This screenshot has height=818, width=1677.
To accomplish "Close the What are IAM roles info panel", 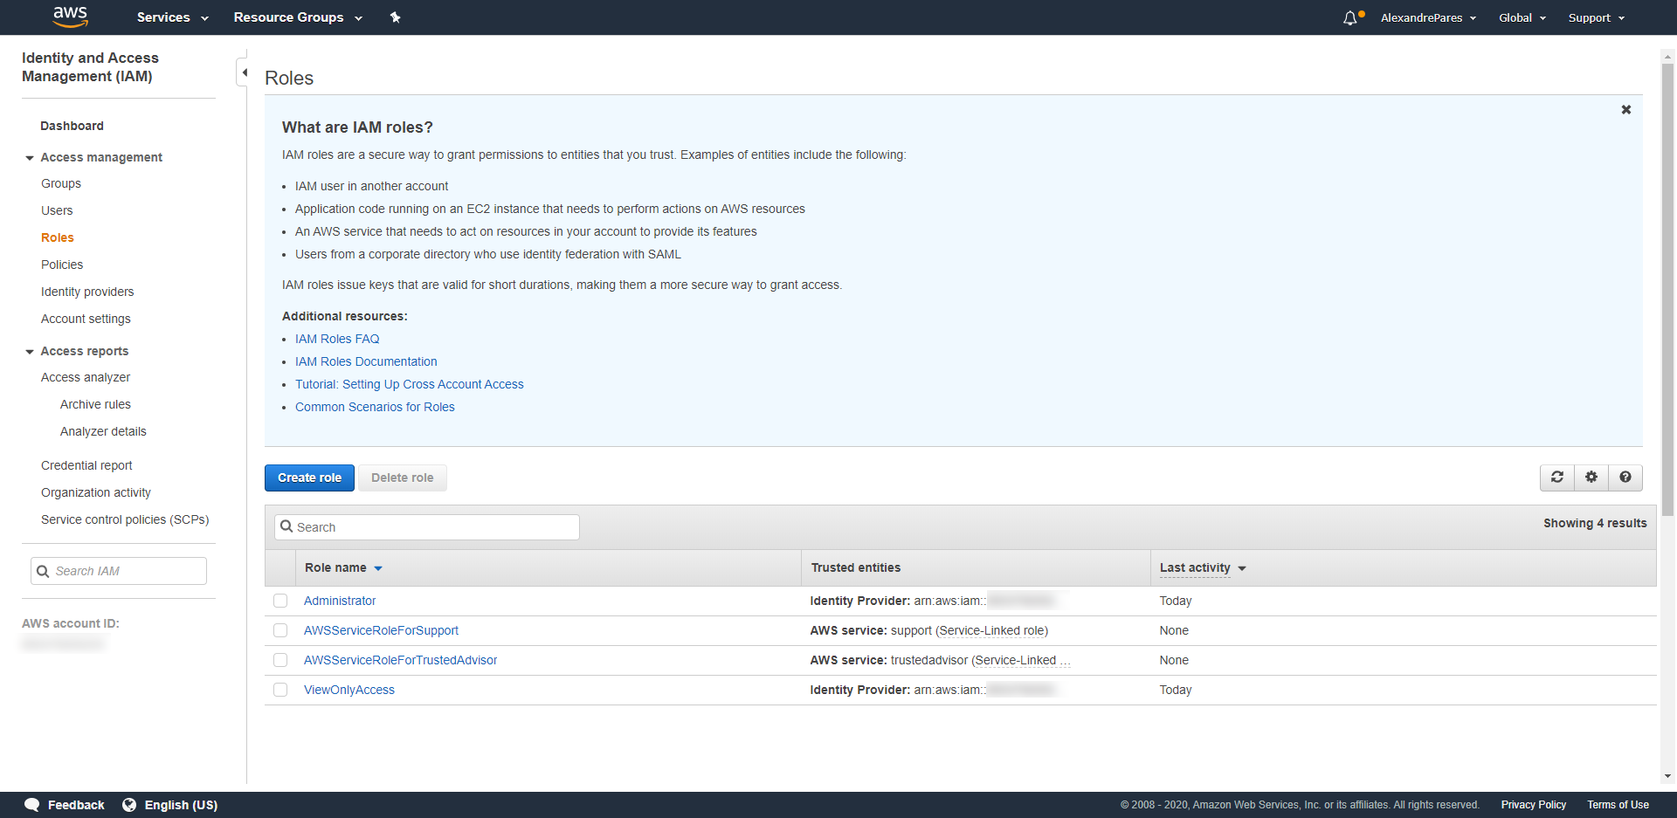I will tap(1626, 110).
